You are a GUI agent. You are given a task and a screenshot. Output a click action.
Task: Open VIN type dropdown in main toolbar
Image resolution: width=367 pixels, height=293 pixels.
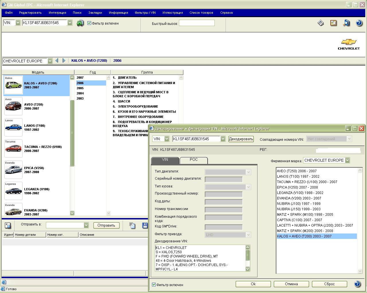[x=18, y=23]
